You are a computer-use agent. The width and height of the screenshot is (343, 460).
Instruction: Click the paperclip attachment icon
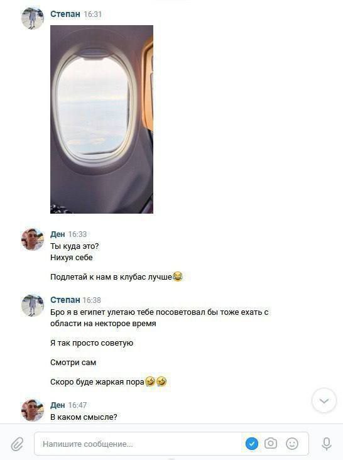pyautogui.click(x=18, y=444)
